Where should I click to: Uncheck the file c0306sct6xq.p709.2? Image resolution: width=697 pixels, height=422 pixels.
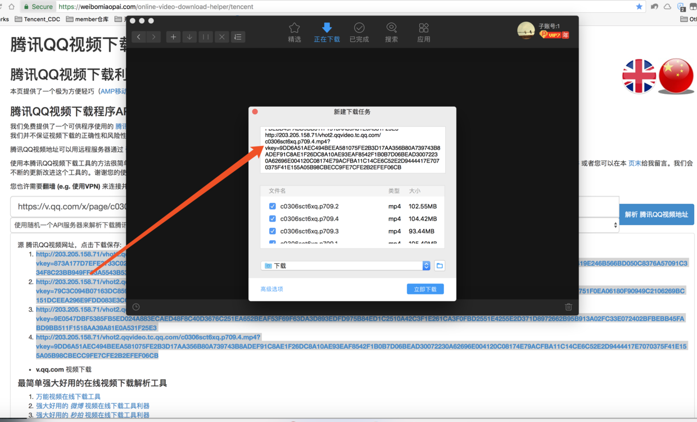[273, 207]
